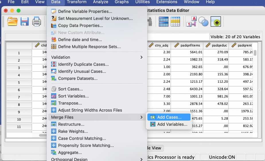Click the Value Labels toolbar icon
265x161 pixels.
(x=191, y=22)
